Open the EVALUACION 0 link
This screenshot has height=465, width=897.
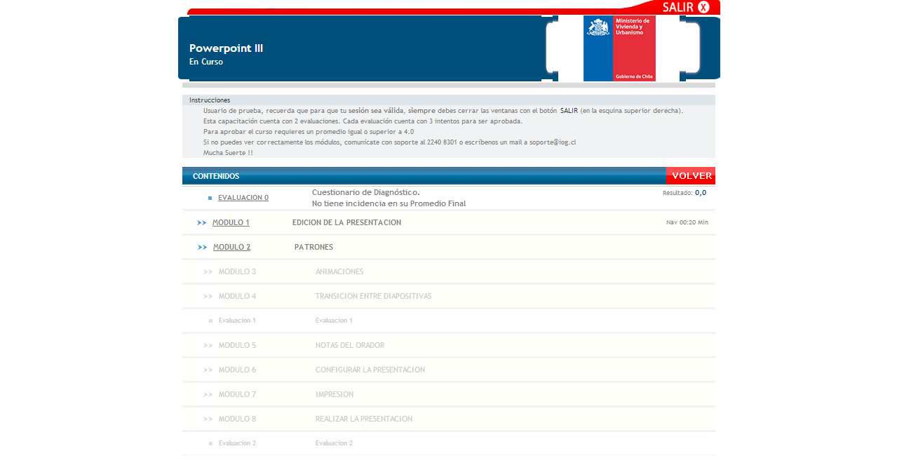(243, 198)
